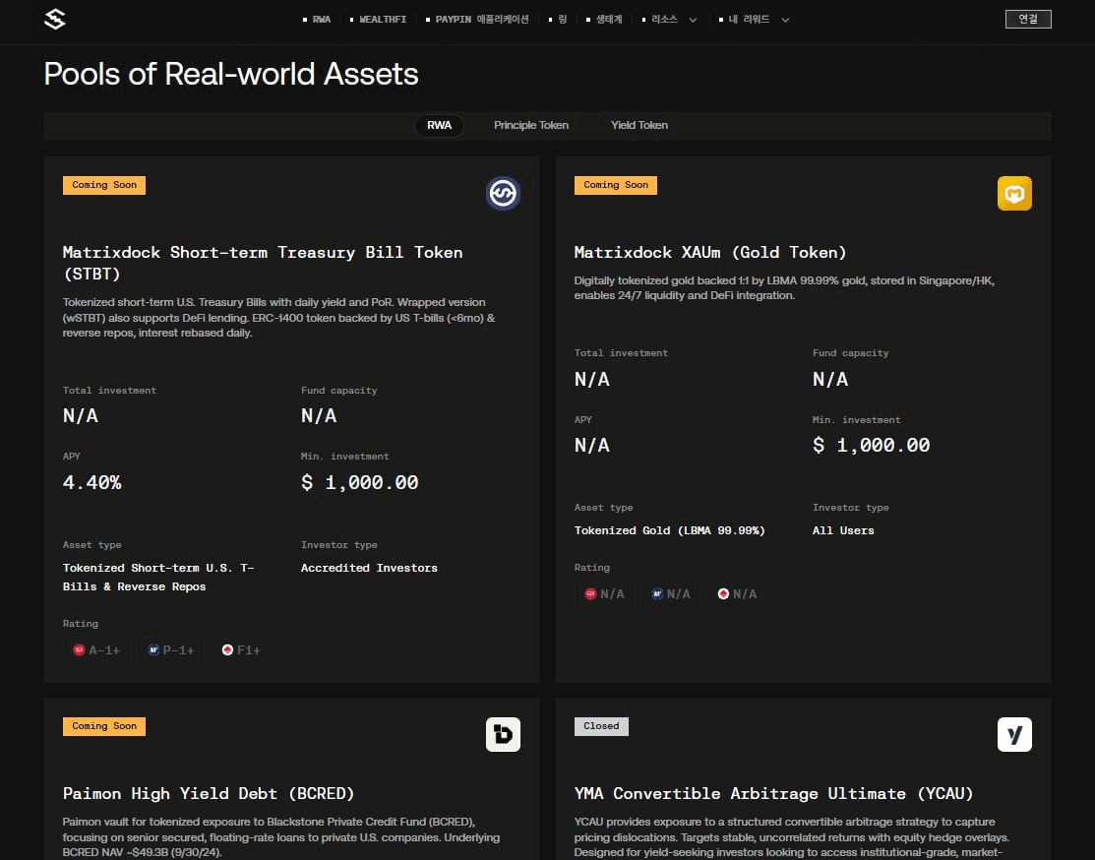Click last N/A rating badge in XAUm card
Screen dimensions: 1095x860
point(737,593)
